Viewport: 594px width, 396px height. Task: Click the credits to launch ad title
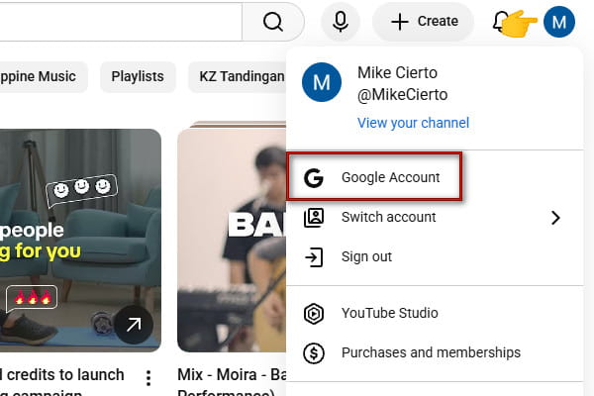click(x=61, y=383)
